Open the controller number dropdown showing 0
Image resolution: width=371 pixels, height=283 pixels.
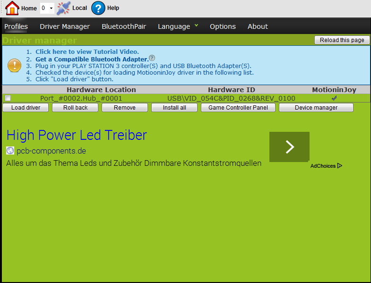coord(47,9)
